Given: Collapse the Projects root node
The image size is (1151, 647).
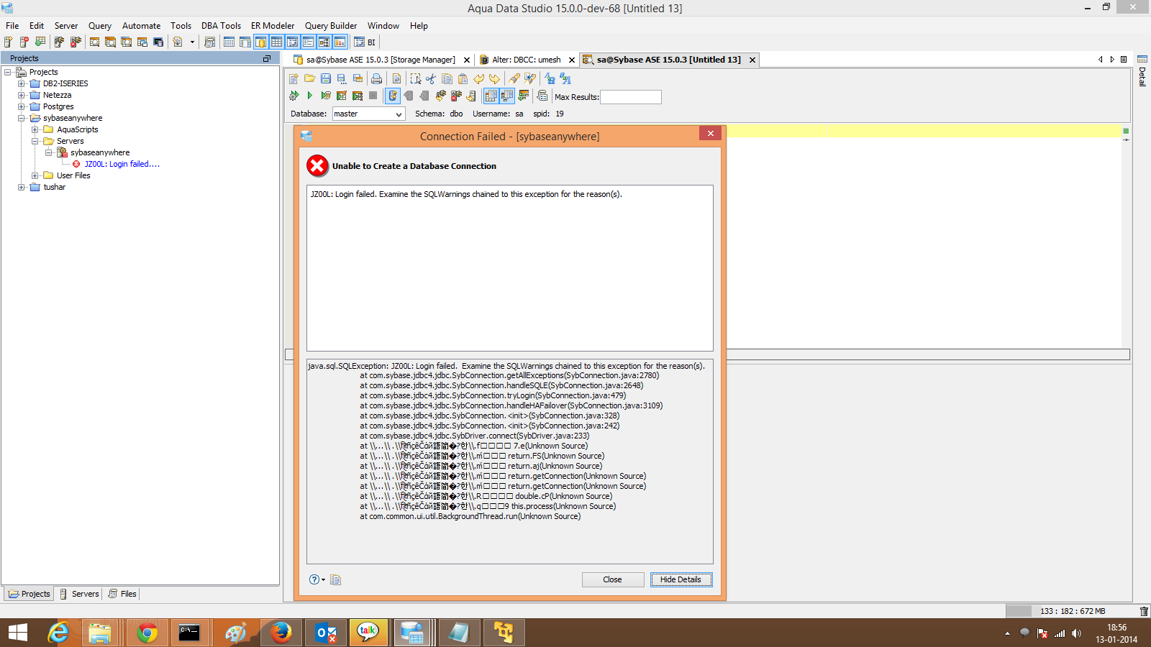Looking at the screenshot, I should [x=8, y=72].
